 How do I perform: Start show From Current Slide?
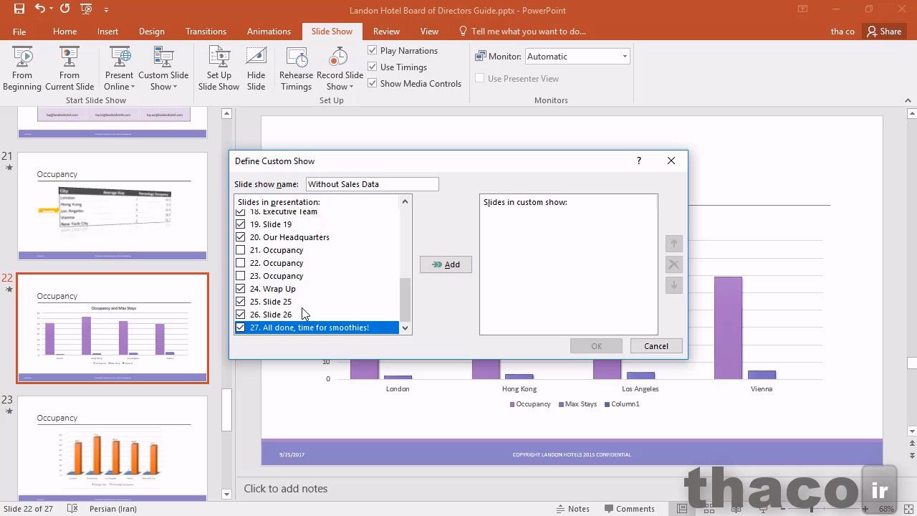coord(69,69)
